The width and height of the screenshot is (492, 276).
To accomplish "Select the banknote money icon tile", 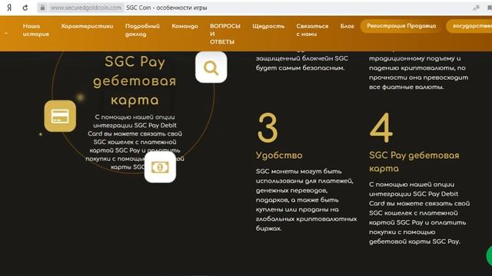I will 160,167.
